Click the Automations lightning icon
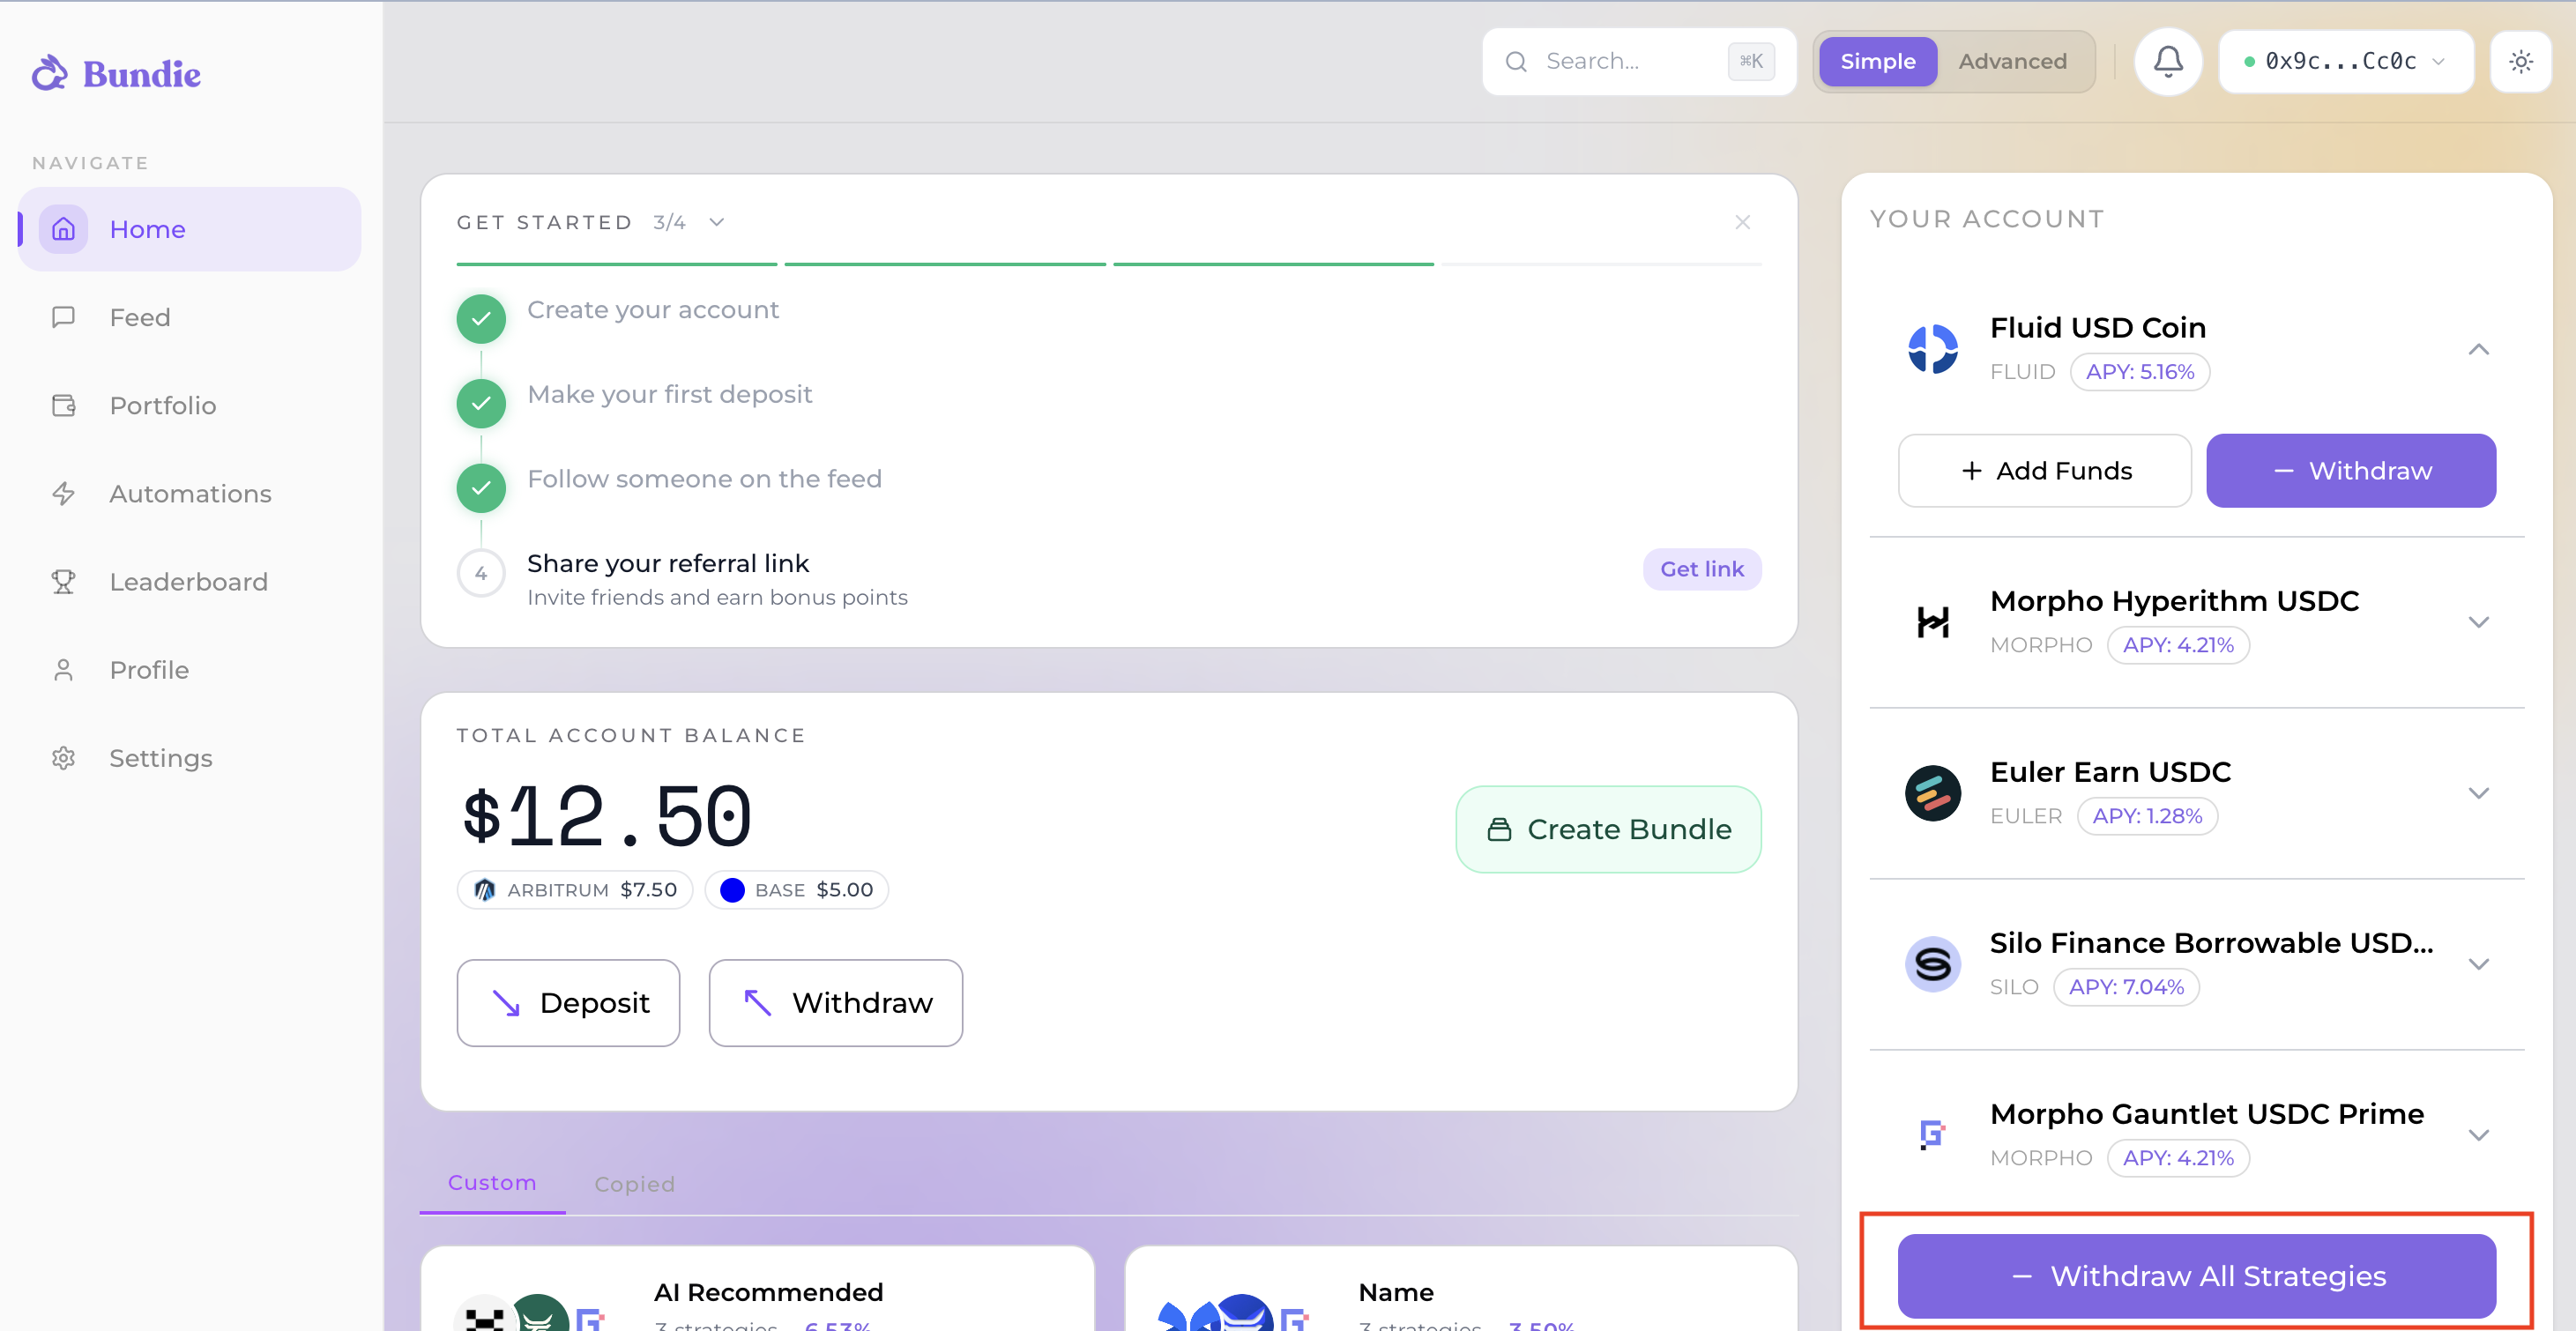The image size is (2576, 1331). point(63,493)
